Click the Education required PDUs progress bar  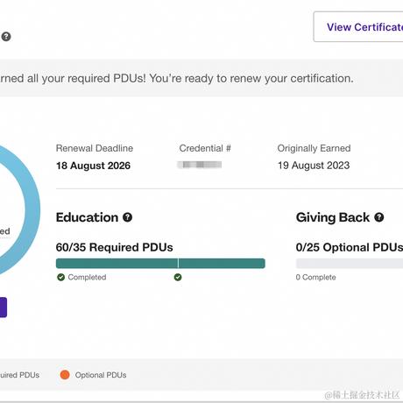coord(160,264)
